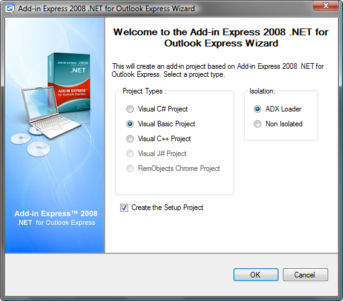This screenshot has height=301, width=343.
Task: Click the wizard title bar icon
Action: (10, 9)
